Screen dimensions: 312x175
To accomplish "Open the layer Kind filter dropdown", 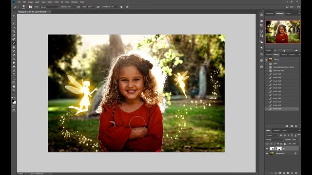I will [272, 135].
